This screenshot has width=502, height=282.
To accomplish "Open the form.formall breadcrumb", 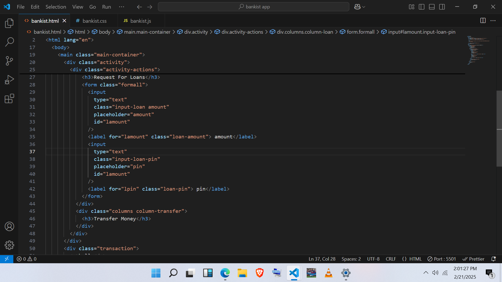I will [x=357, y=32].
